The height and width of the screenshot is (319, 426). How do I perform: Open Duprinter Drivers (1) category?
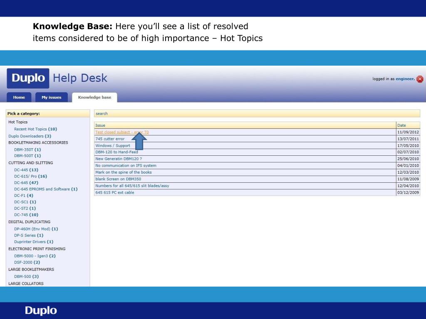coord(34,242)
